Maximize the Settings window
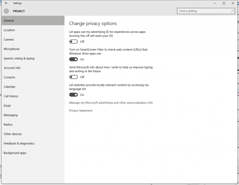Viewport: 239px width, 185px height. [224, 3]
